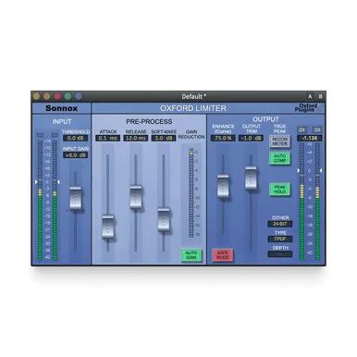The height and width of the screenshot is (357, 357).
Task: Click the left output meter level marker
Action: click(298, 170)
